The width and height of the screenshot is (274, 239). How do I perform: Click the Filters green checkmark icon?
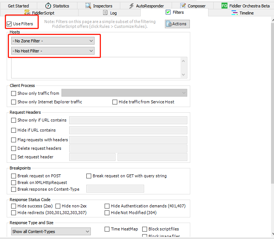168,12
